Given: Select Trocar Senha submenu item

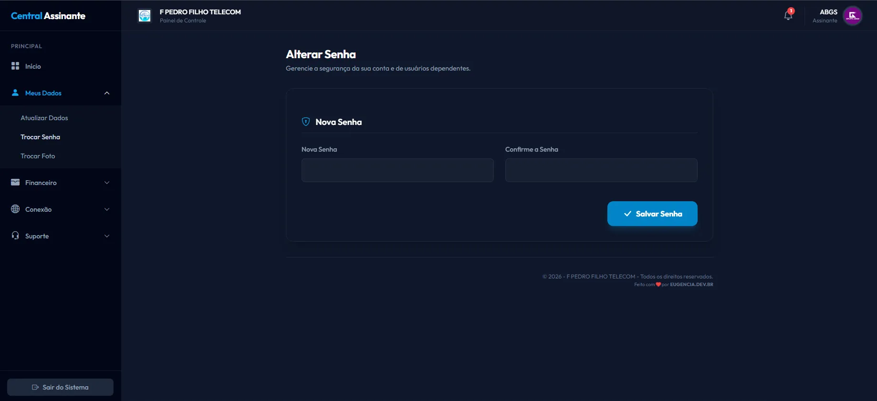Looking at the screenshot, I should click(x=40, y=137).
